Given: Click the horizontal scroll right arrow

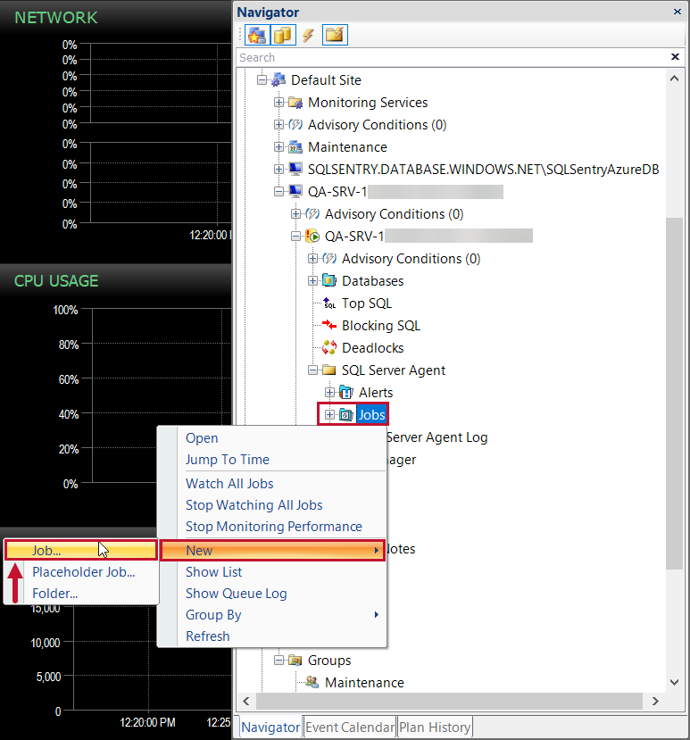Looking at the screenshot, I should 655,702.
